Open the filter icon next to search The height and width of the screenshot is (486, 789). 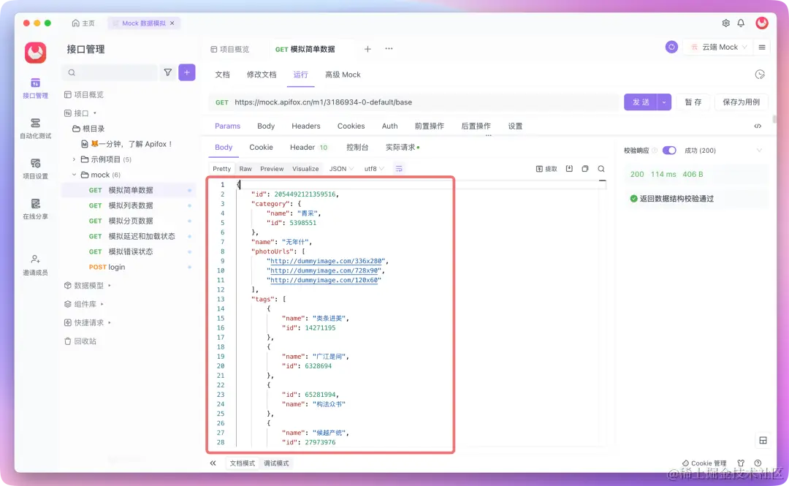167,72
